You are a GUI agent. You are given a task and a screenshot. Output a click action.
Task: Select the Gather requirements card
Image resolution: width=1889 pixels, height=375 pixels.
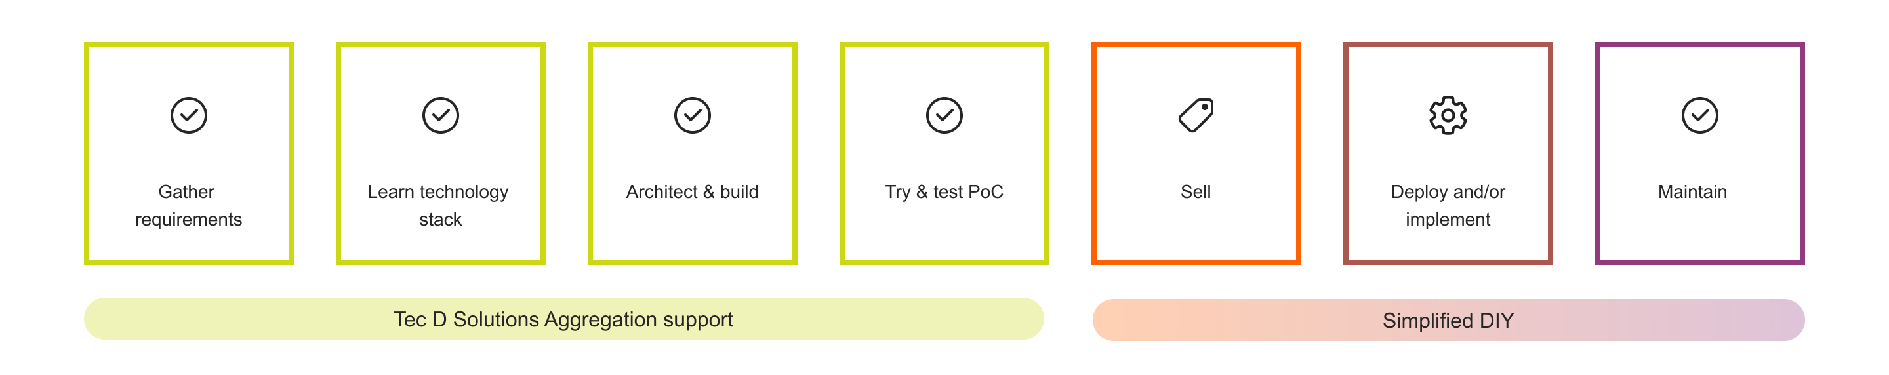pyautogui.click(x=188, y=153)
